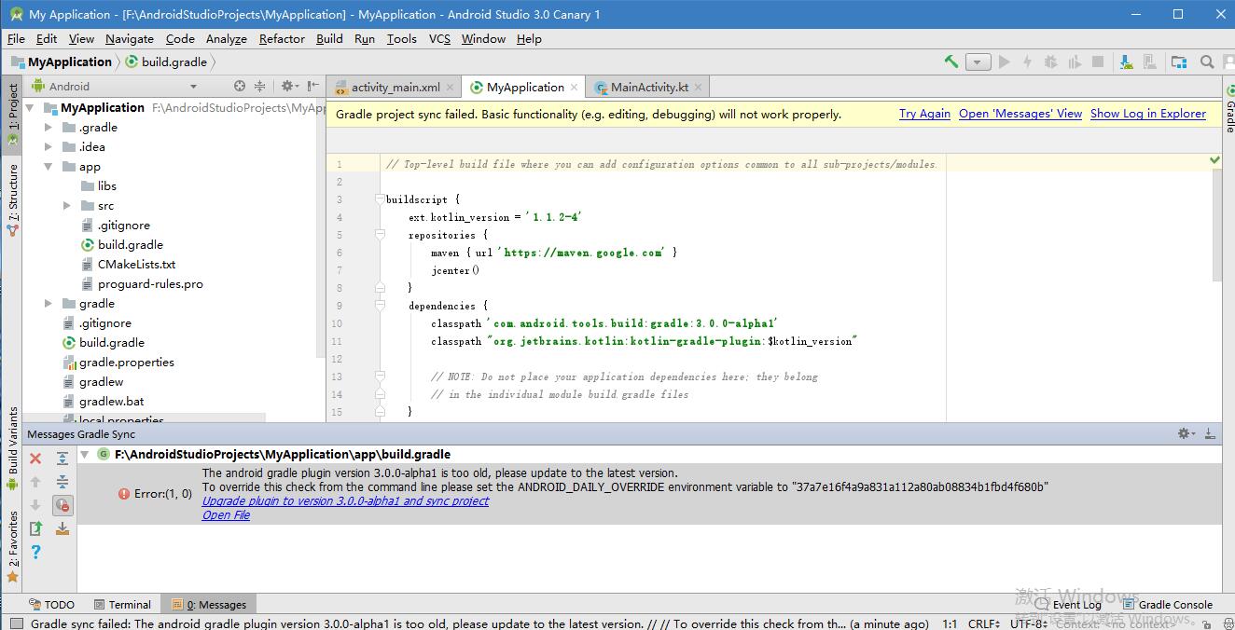Toggle the 2: Favorites side tab
Viewport: 1235px width, 630px height.
point(13,546)
